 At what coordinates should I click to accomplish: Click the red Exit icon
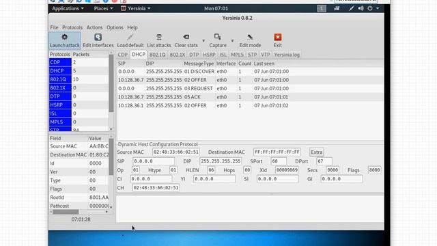(278, 37)
